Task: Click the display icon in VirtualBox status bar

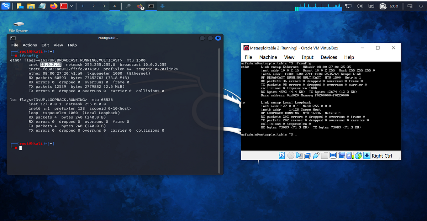Action: point(333,156)
